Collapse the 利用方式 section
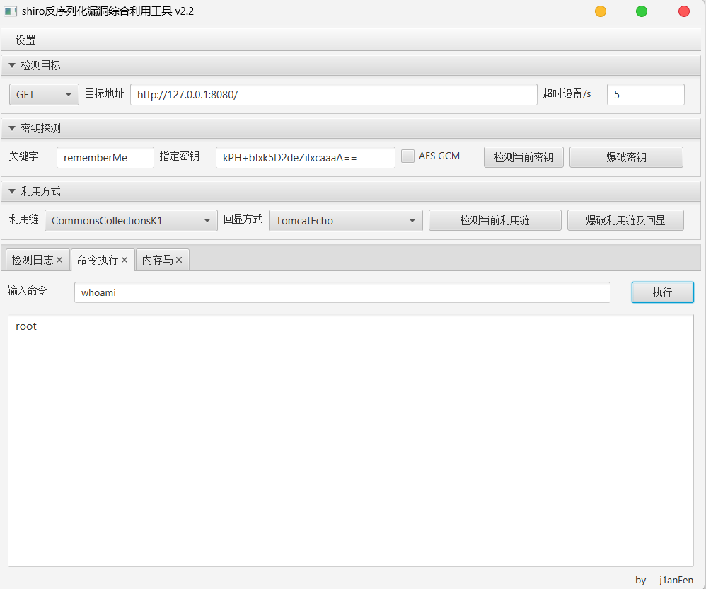 point(12,192)
